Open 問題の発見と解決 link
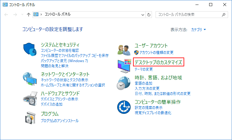Image resolution: width=232 pixels, height=140 pixels. pos(54,66)
